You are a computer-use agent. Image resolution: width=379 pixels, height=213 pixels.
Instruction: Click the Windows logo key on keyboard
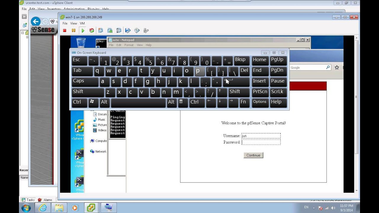point(93,103)
